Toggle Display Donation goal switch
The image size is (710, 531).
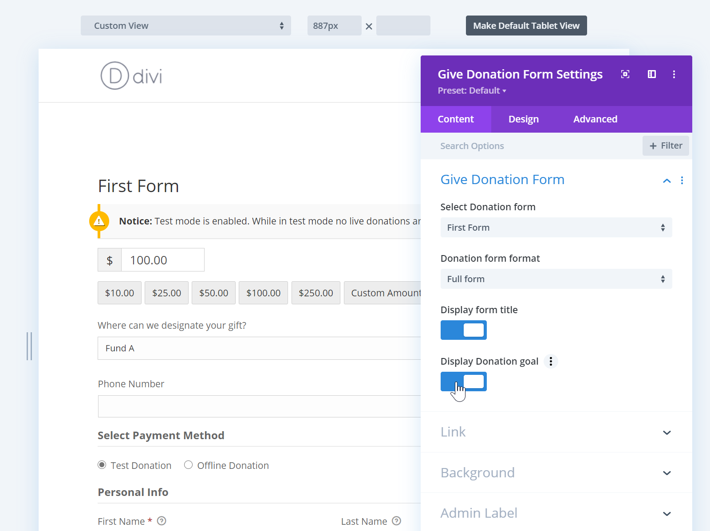(x=463, y=382)
